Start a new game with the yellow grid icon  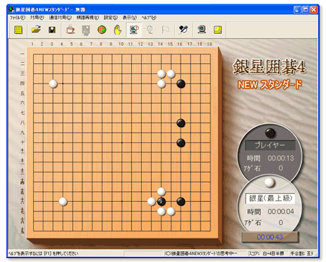coord(19,29)
